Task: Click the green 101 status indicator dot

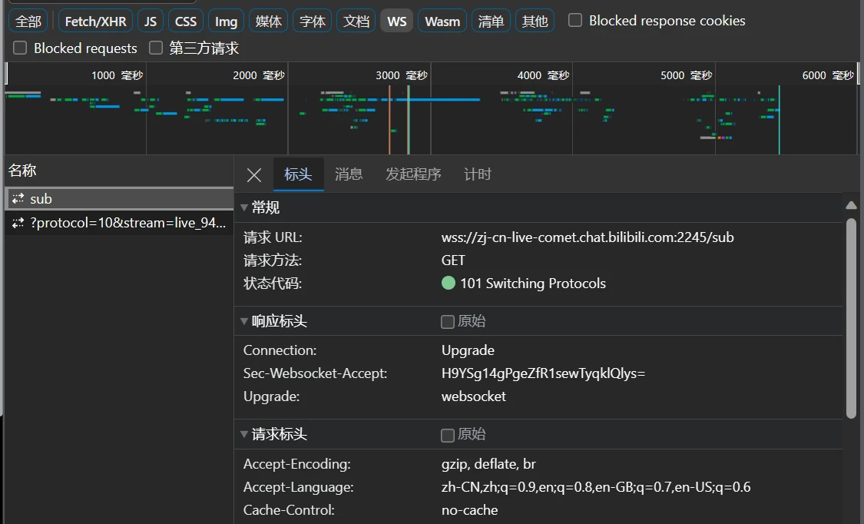Action: click(449, 284)
